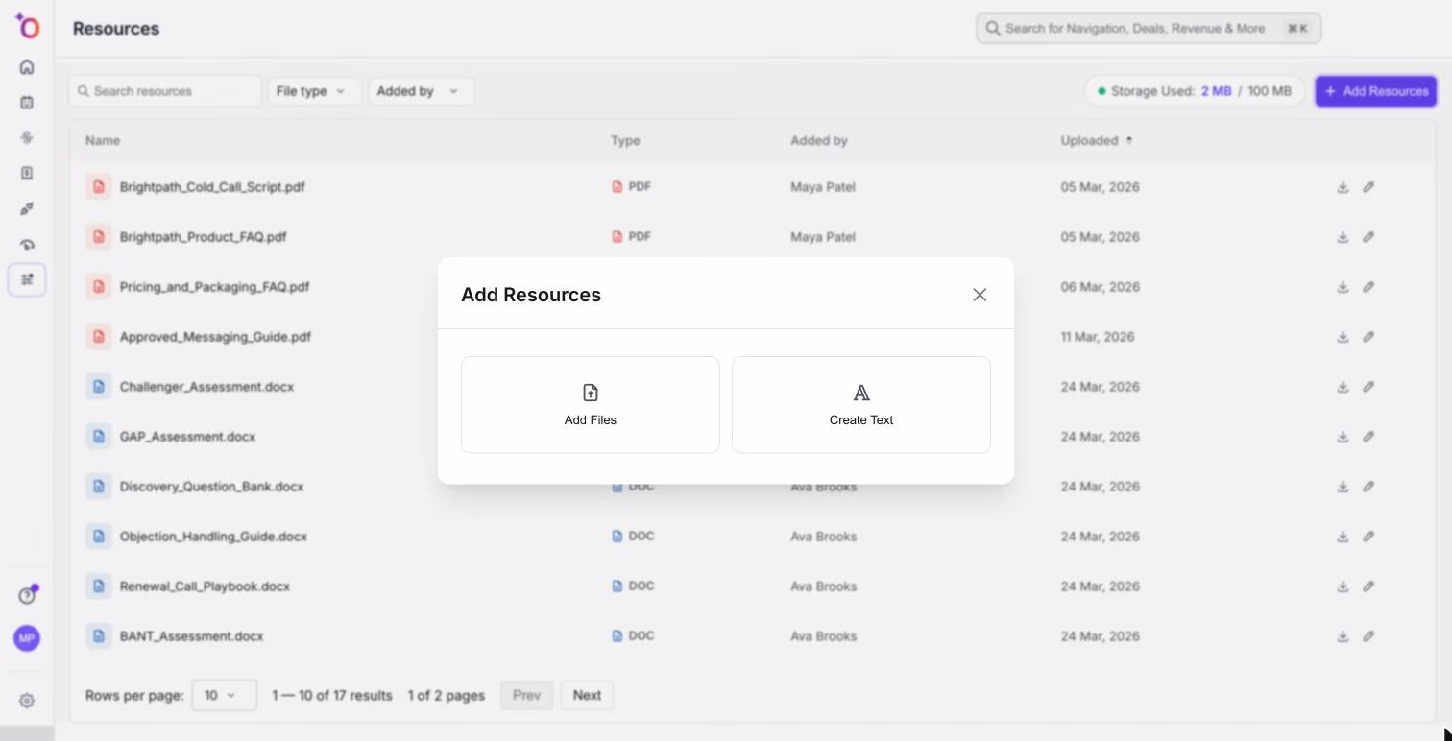This screenshot has height=741, width=1452.
Task: Open the File type filter dropdown
Action: tap(314, 91)
